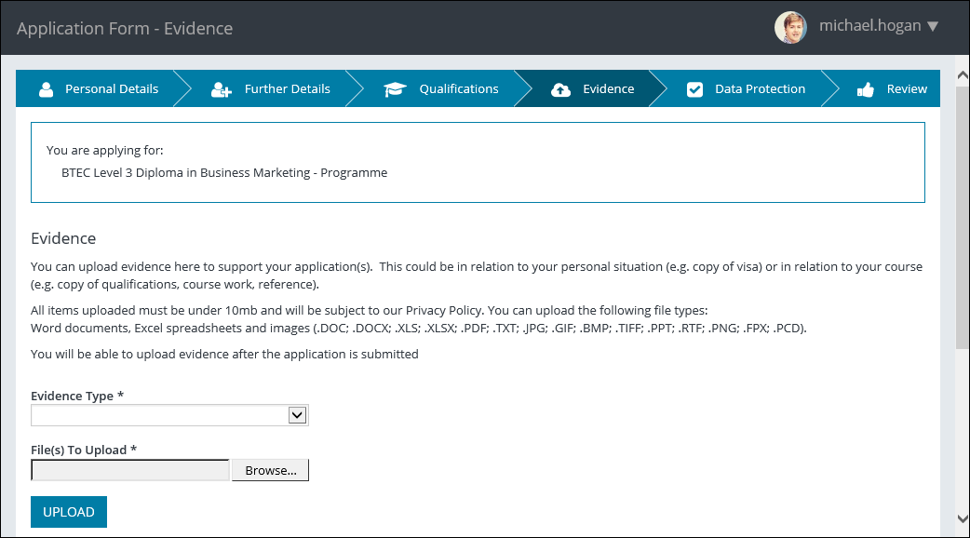Image resolution: width=970 pixels, height=538 pixels.
Task: Click inside the File(s) To Upload field
Action: click(x=128, y=469)
